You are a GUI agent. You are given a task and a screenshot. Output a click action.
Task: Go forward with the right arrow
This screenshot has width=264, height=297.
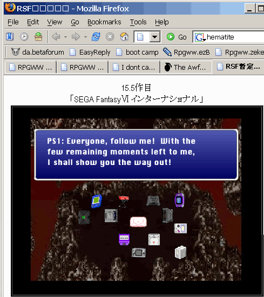(x=76, y=37)
